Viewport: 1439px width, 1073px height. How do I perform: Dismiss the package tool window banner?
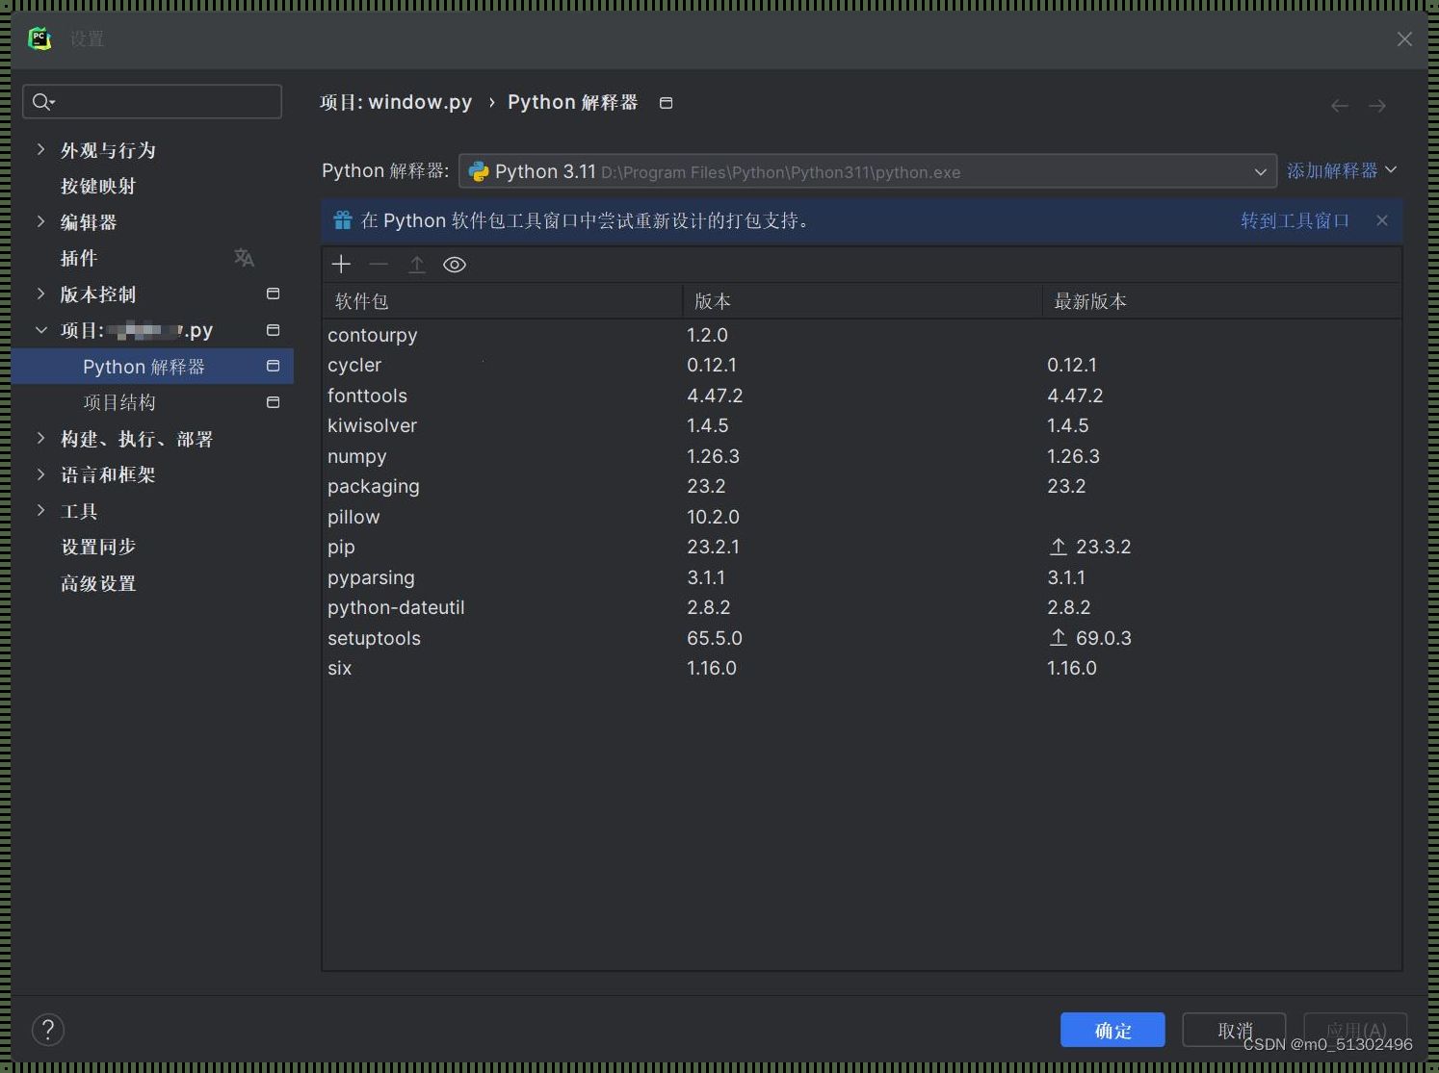1382,220
